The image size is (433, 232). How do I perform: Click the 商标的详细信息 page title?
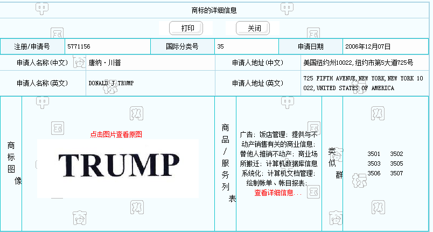tap(214, 10)
